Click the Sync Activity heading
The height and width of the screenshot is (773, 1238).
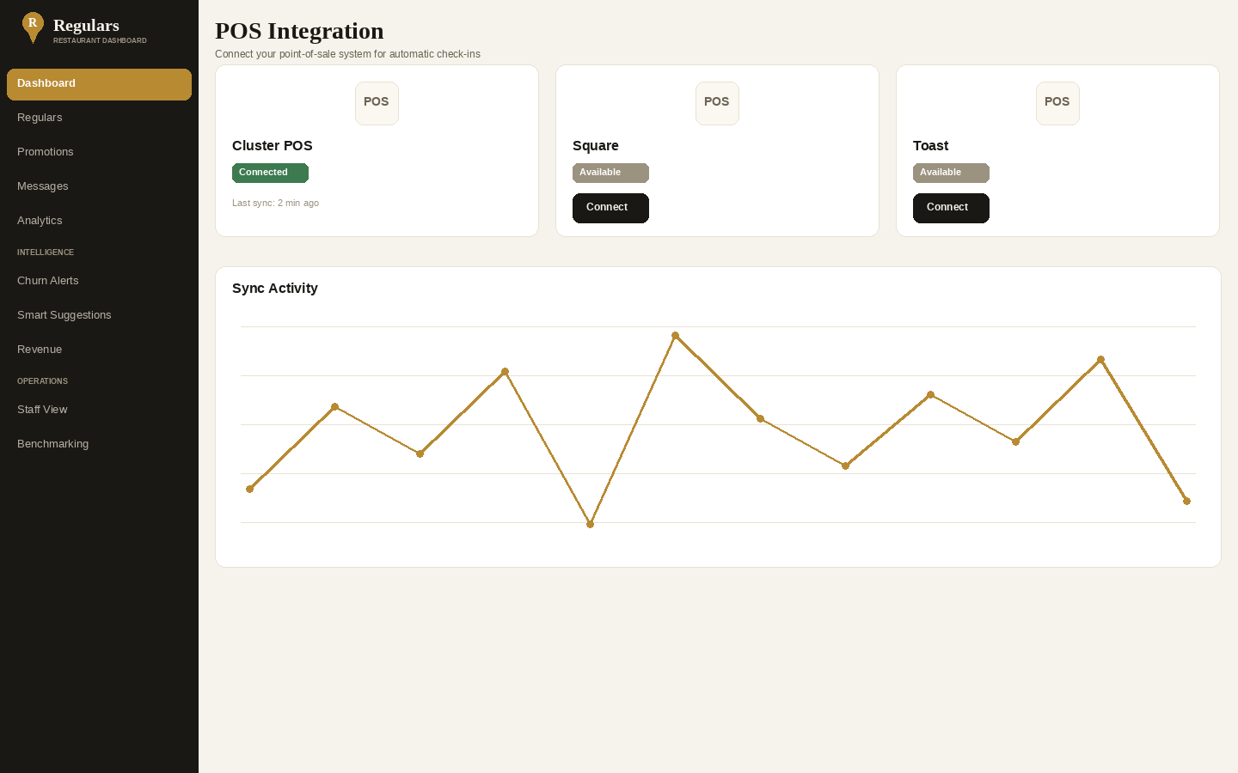pos(275,289)
